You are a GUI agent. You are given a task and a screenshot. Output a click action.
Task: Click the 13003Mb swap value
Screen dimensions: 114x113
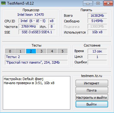(x=97, y=27)
